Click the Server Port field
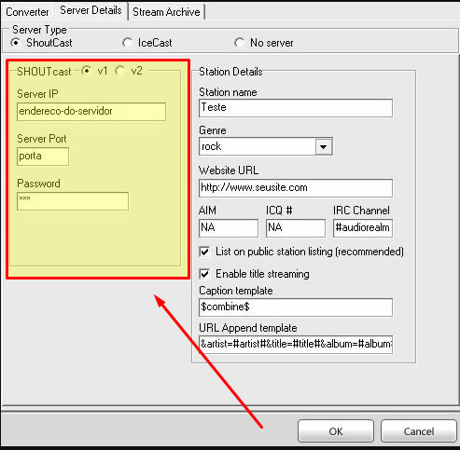 (x=43, y=157)
